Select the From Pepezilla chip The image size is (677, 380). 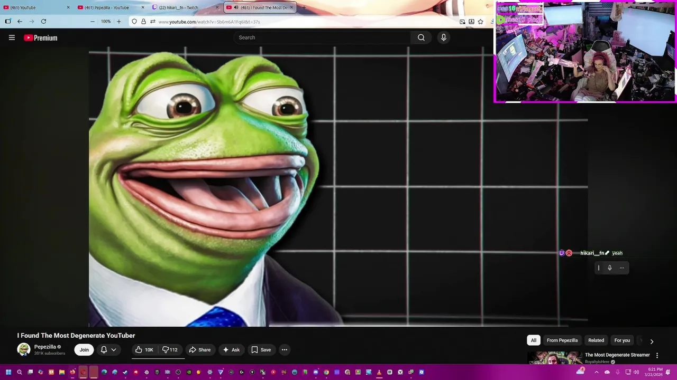point(562,340)
